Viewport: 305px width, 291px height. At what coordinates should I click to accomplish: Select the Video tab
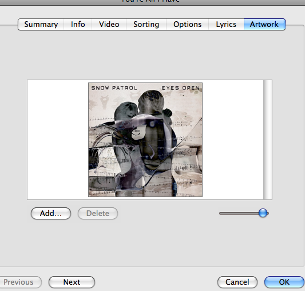tap(109, 25)
